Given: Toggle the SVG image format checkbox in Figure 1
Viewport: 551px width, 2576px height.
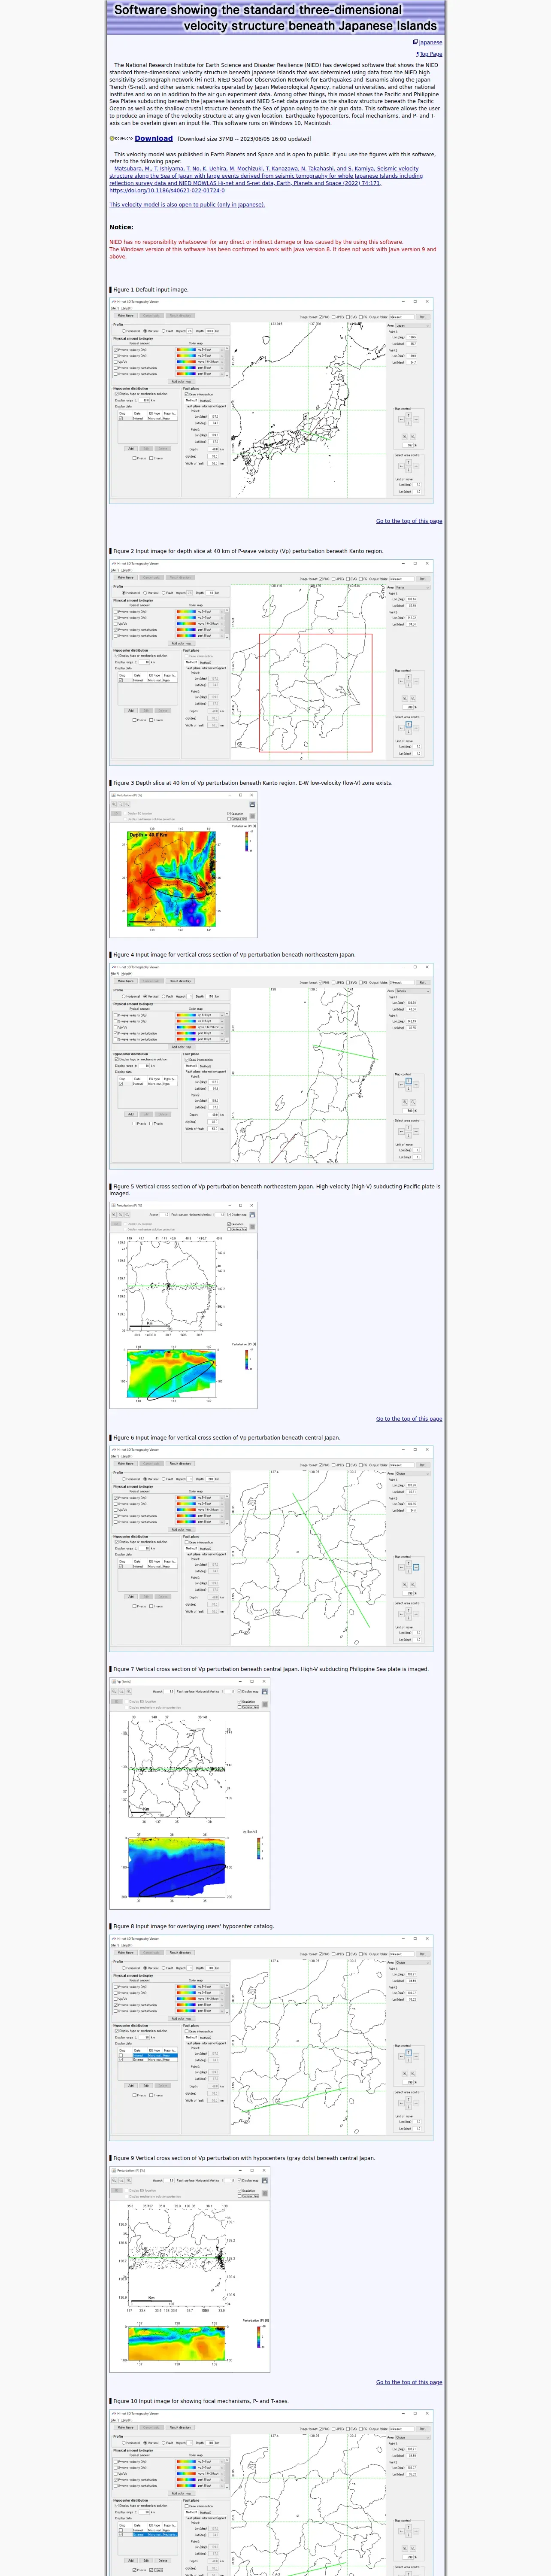Looking at the screenshot, I should pyautogui.click(x=349, y=317).
